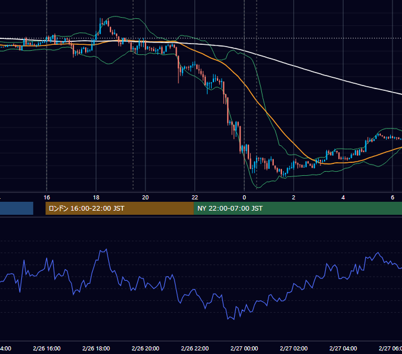Click the 18 hour label on price chart axis

96,198
